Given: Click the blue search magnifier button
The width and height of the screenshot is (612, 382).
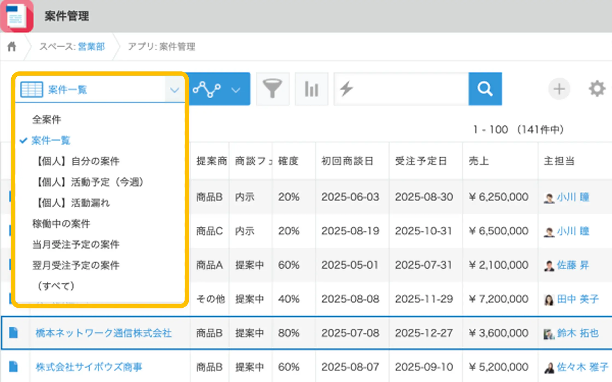Looking at the screenshot, I should tap(485, 89).
